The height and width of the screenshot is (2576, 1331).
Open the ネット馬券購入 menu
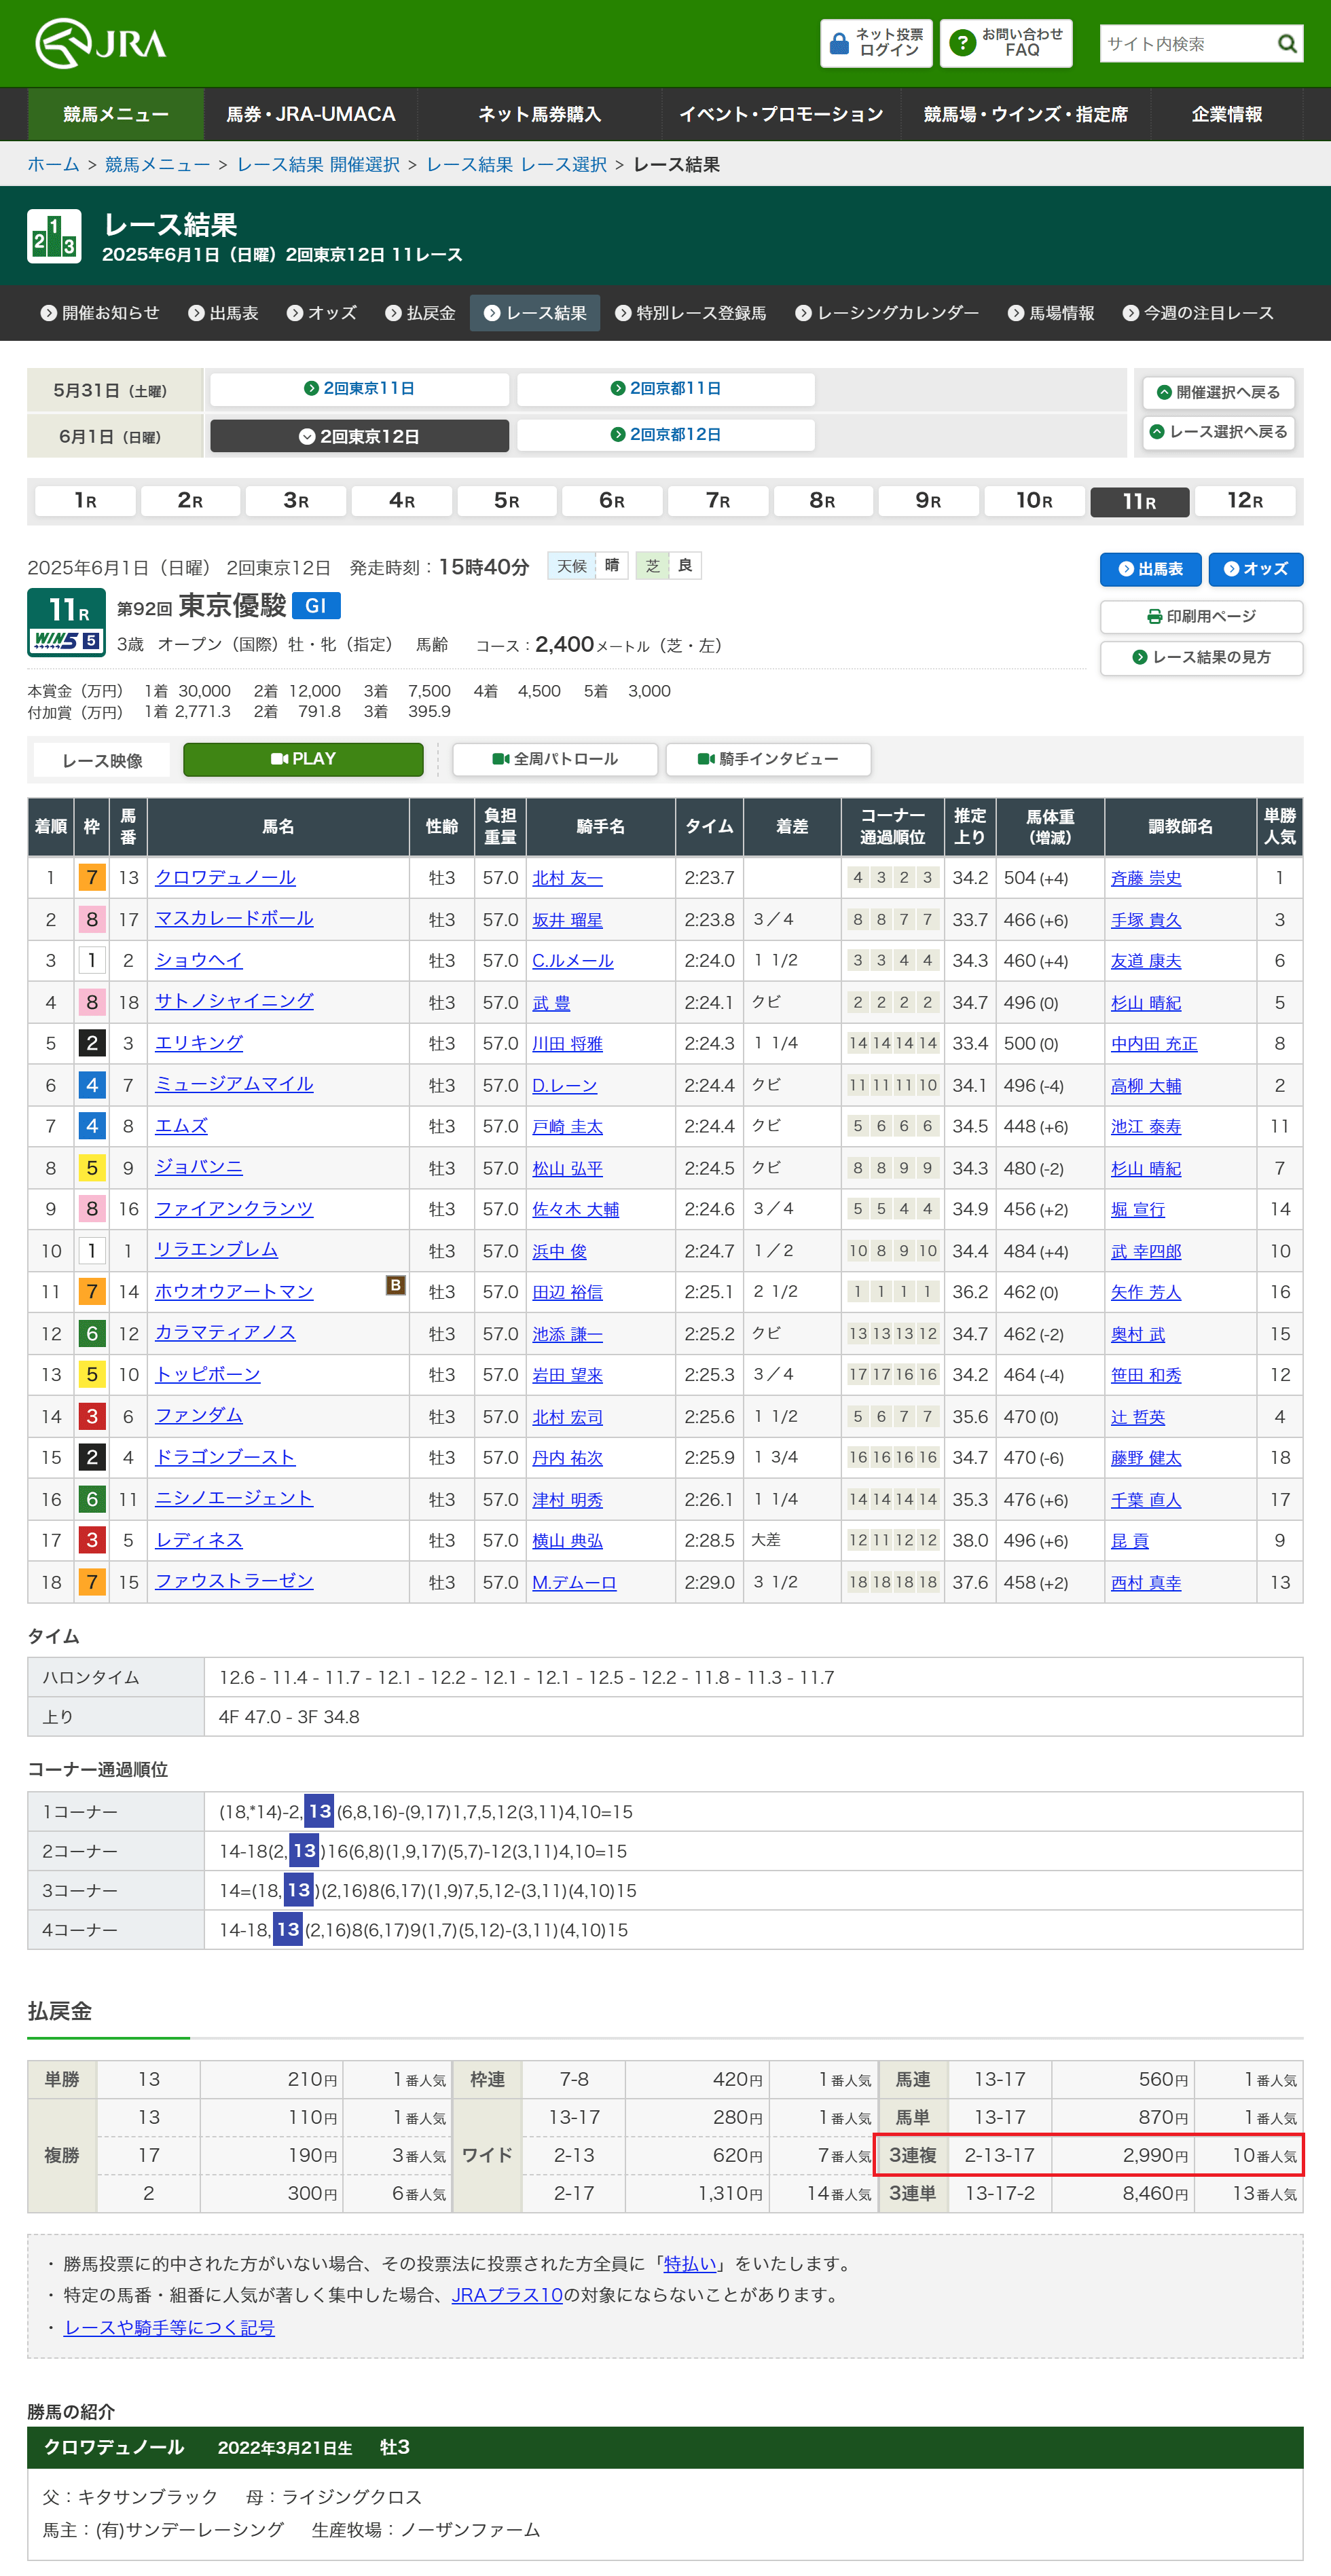(539, 114)
